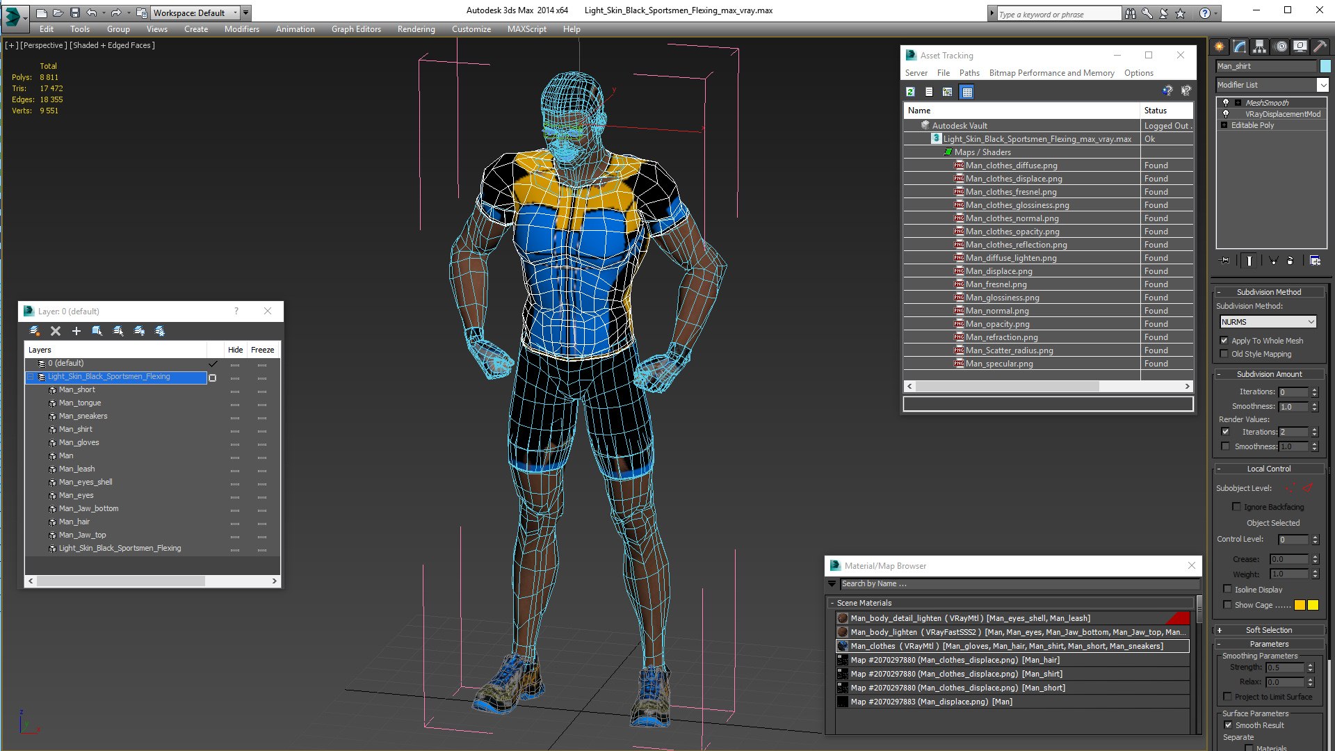Click Configure Modifier Sets icon
The image size is (1335, 751).
click(1315, 261)
